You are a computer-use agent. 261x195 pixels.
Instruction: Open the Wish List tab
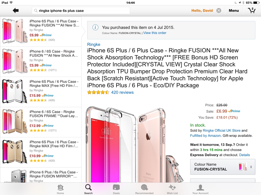(172, 189)
